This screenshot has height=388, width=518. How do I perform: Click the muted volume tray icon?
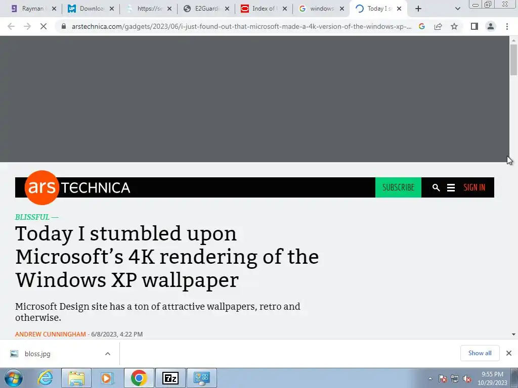click(x=466, y=378)
